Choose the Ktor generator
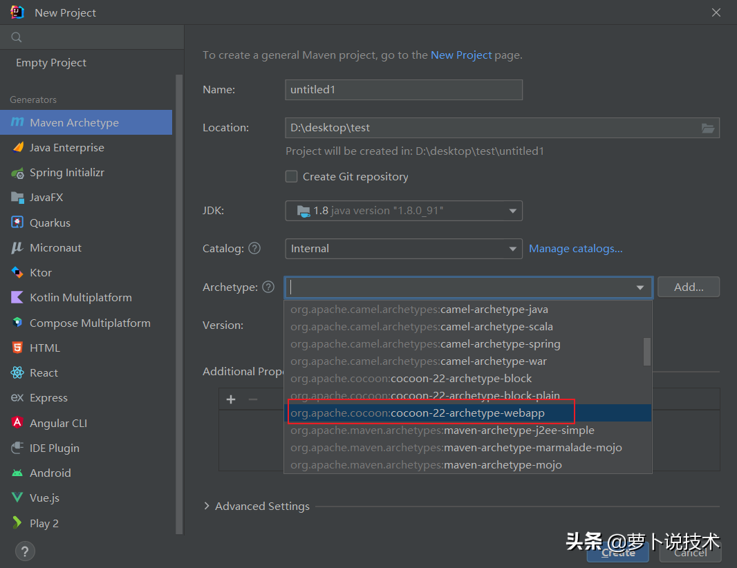This screenshot has width=737, height=568. tap(86, 272)
